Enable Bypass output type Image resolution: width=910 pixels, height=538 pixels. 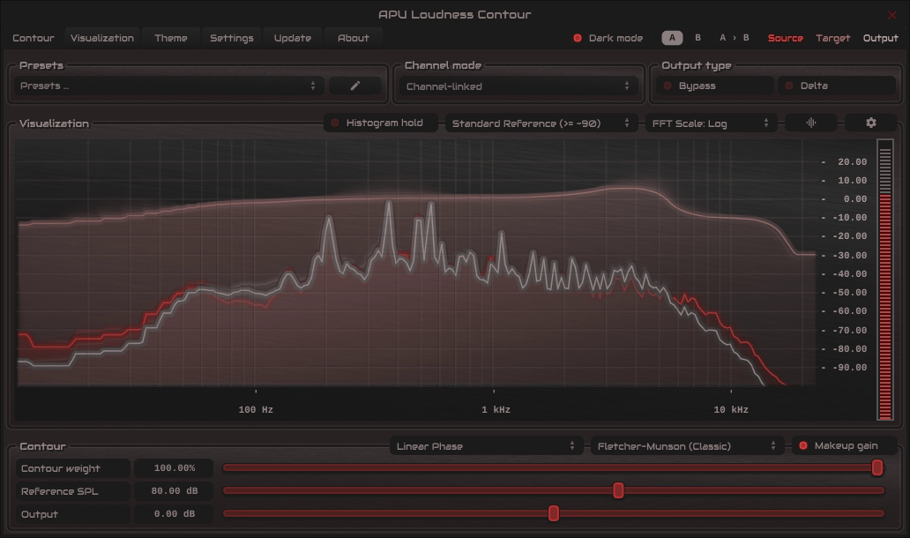[x=716, y=86]
